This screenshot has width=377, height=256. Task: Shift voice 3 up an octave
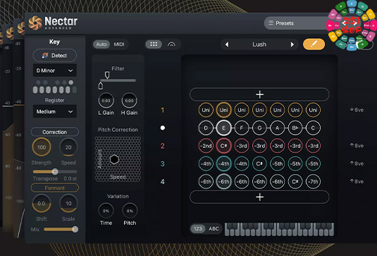coord(357,164)
